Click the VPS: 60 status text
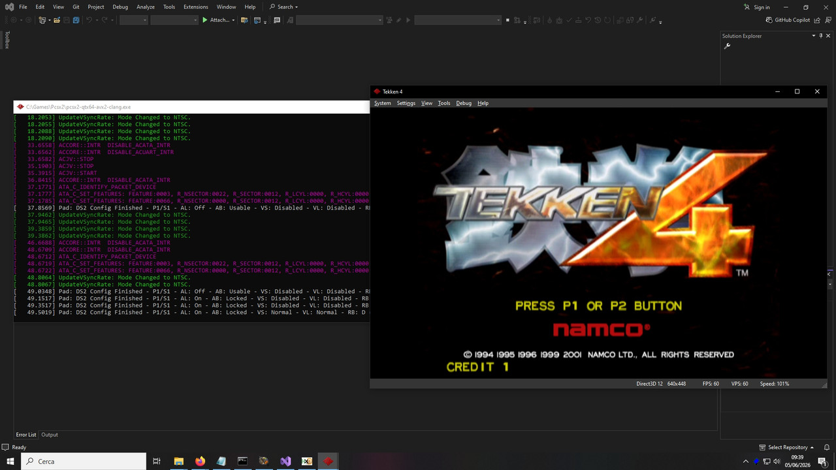The image size is (836, 470). pyautogui.click(x=740, y=384)
